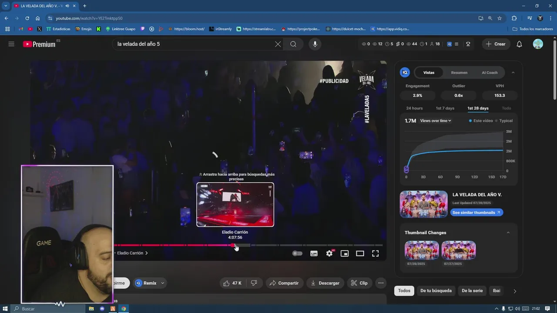
Task: Open Todos los marcadores folder
Action: pyautogui.click(x=533, y=29)
